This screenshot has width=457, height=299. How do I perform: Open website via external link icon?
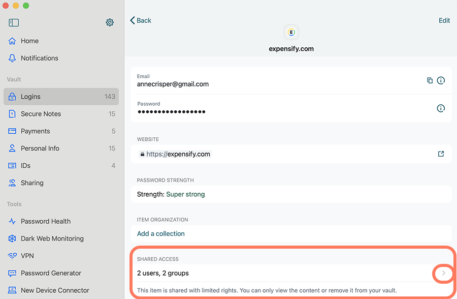pyautogui.click(x=441, y=154)
